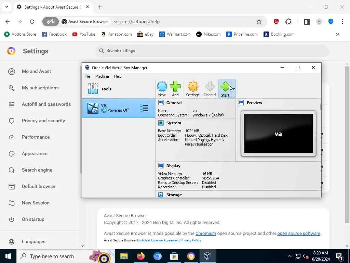Image resolution: width=350 pixels, height=263 pixels.
Task: Open Appearance settings section
Action: pos(35,154)
